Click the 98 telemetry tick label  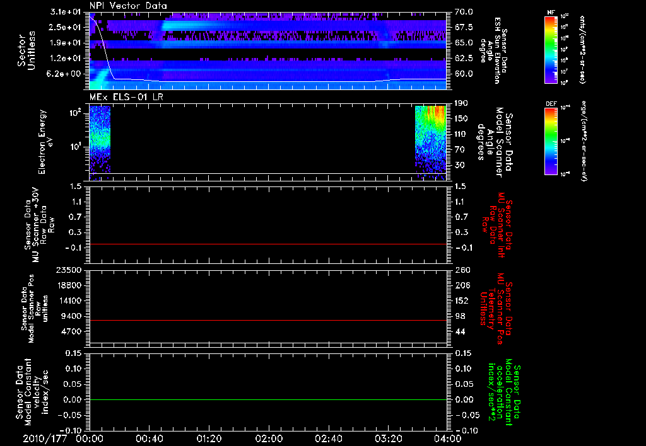(460, 316)
